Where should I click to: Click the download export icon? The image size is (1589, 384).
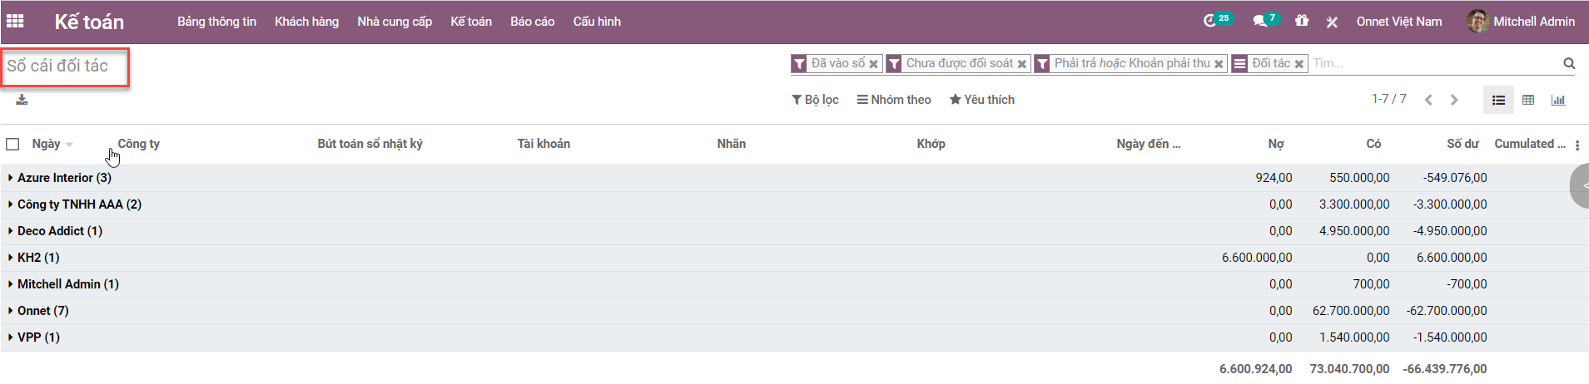[22, 100]
